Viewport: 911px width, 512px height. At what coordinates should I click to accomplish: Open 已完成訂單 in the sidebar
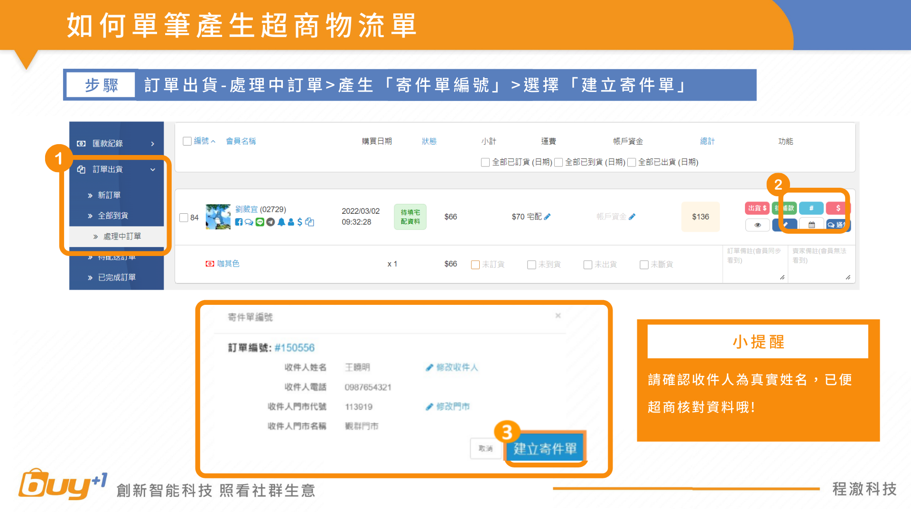click(x=116, y=277)
